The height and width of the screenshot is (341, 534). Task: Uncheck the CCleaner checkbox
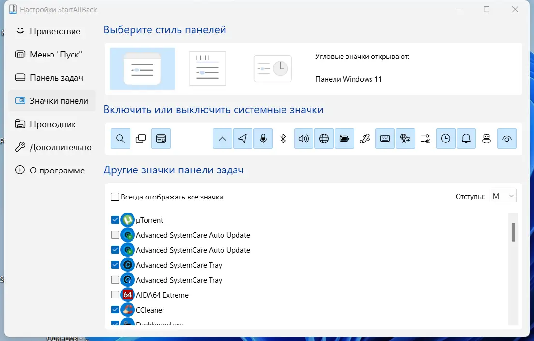point(115,310)
